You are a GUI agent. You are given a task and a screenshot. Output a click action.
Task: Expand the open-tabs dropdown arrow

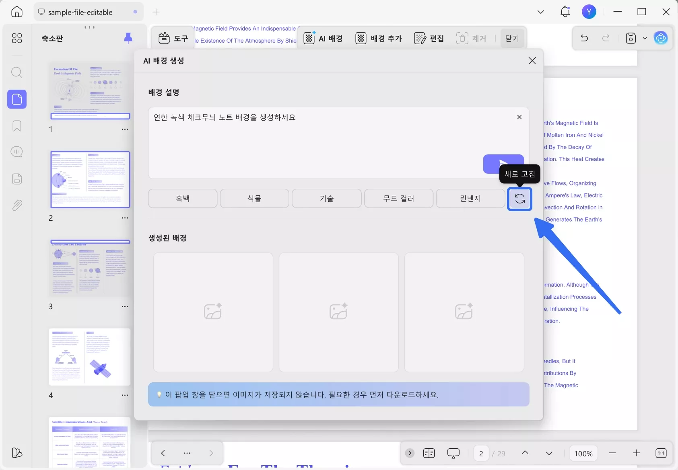coord(540,12)
